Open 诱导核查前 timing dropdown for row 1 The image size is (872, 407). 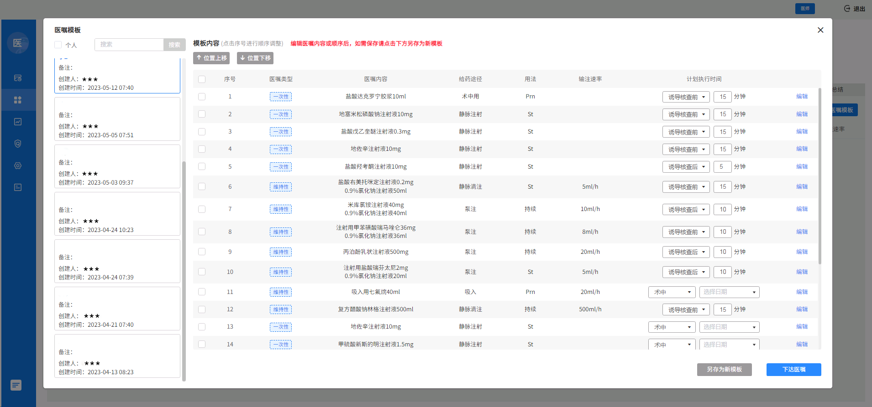686,97
